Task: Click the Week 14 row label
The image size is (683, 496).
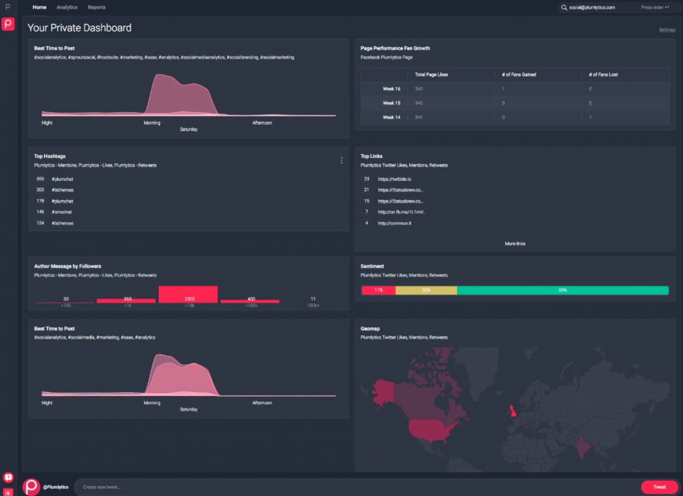Action: click(x=391, y=117)
